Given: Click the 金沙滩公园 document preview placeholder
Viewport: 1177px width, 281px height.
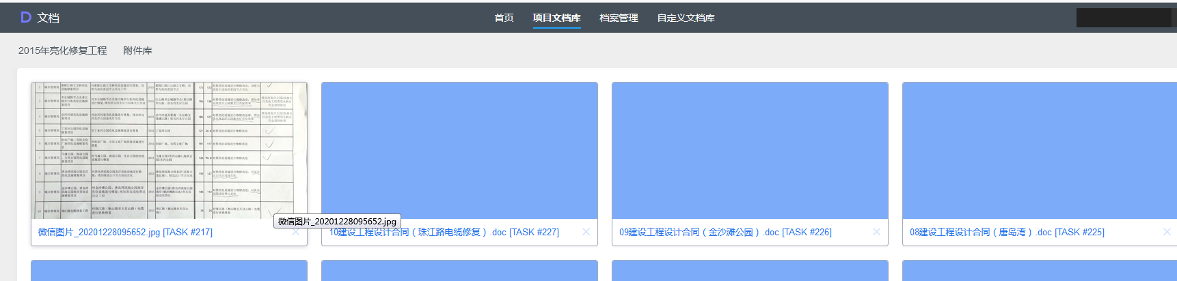Looking at the screenshot, I should pos(750,150).
